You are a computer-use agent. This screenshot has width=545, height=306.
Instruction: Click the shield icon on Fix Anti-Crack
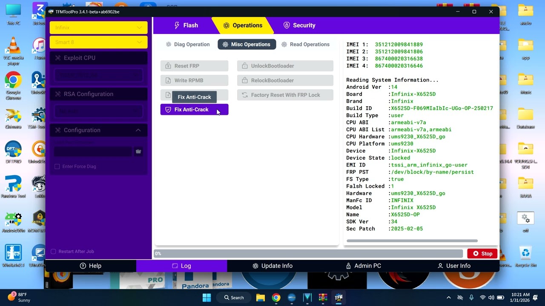coord(168,110)
